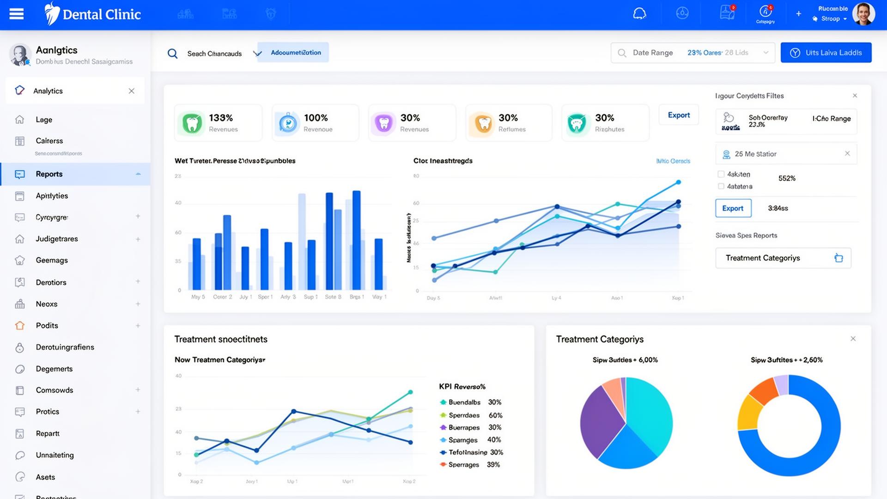Click the Seach Citancauds search field
The width and height of the screenshot is (887, 499).
click(x=214, y=54)
